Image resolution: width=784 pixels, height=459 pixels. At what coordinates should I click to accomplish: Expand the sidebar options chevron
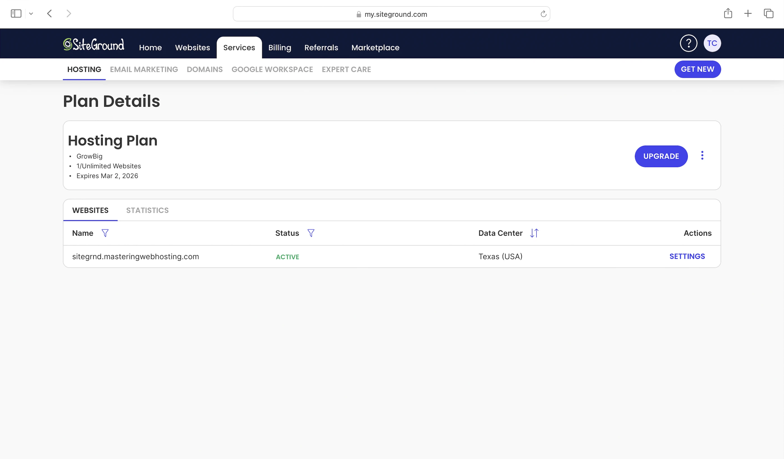(31, 14)
